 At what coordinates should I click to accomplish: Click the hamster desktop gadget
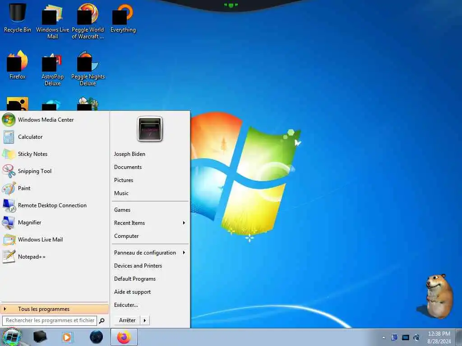pyautogui.click(x=436, y=296)
